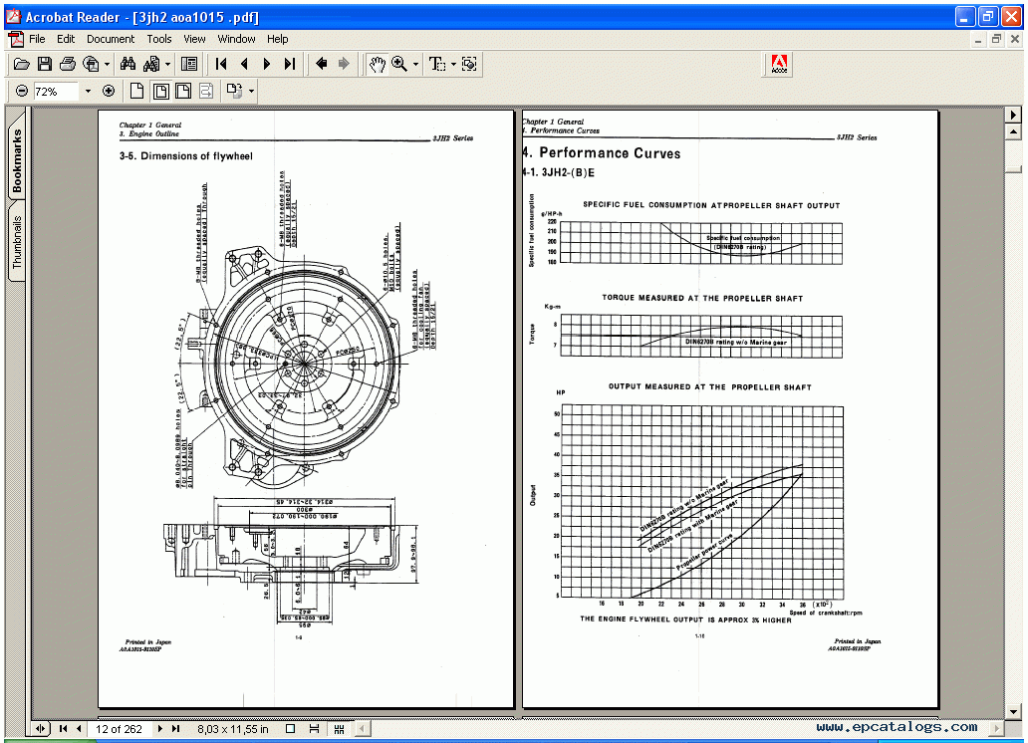Select the Zoom In magnifier tool
The image size is (1028, 743).
click(399, 65)
